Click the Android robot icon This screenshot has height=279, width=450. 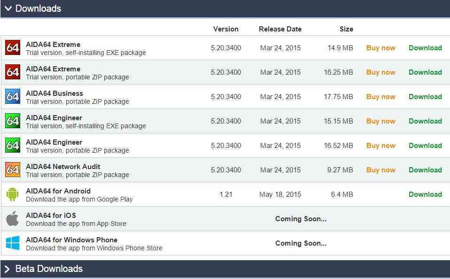13,194
